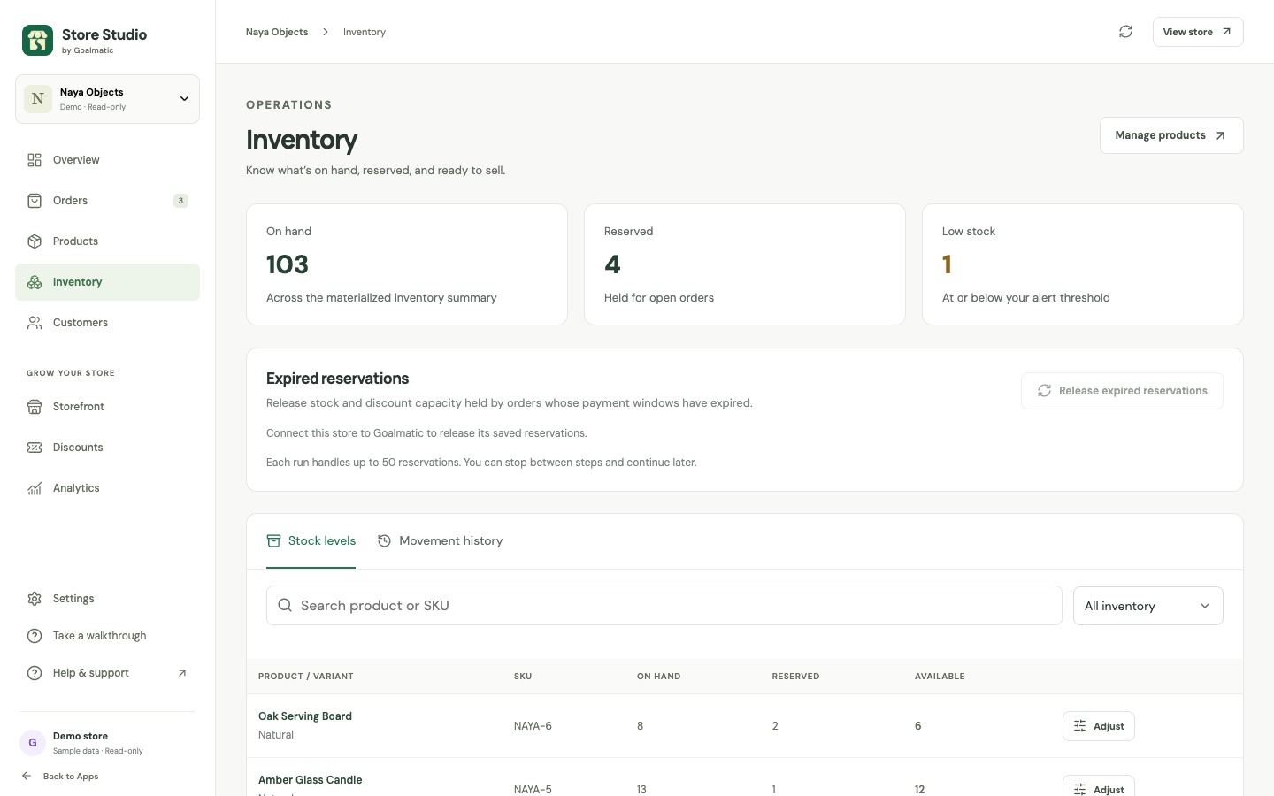The width and height of the screenshot is (1274, 796).
Task: Go to Orders in the sidebar
Action: click(x=107, y=201)
